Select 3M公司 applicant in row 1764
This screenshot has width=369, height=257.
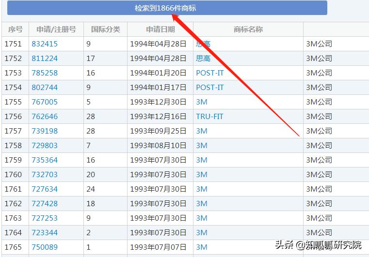click(319, 233)
